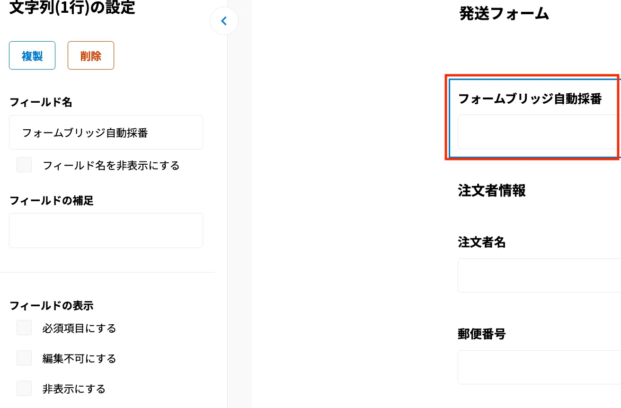Click the 郵便番号 field label
This screenshot has width=621, height=408.
point(482,334)
